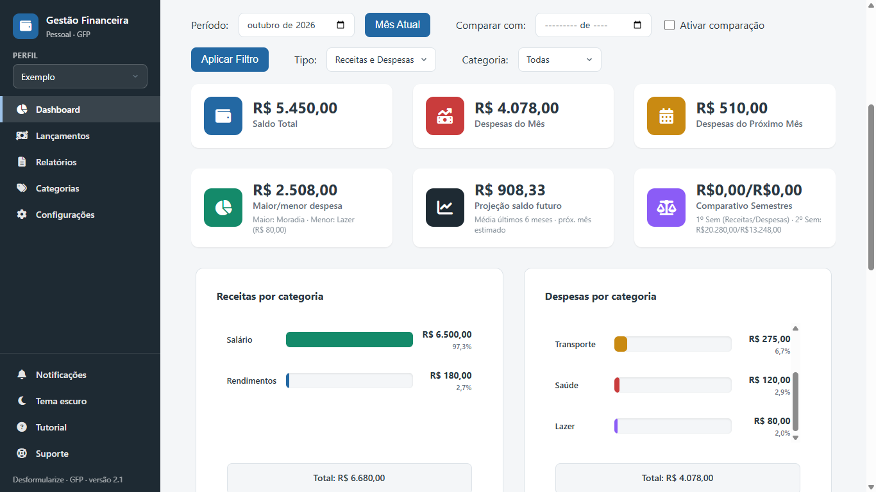Click the Tema escuro moon icon
Screen dimensions: 876x492
pyautogui.click(x=22, y=401)
